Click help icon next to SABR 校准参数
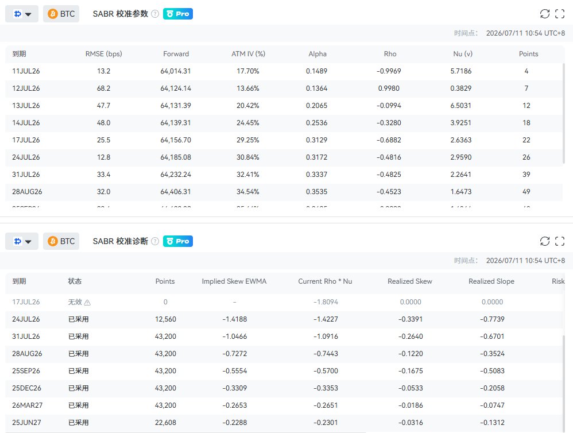The width and height of the screenshot is (573, 433). point(155,14)
